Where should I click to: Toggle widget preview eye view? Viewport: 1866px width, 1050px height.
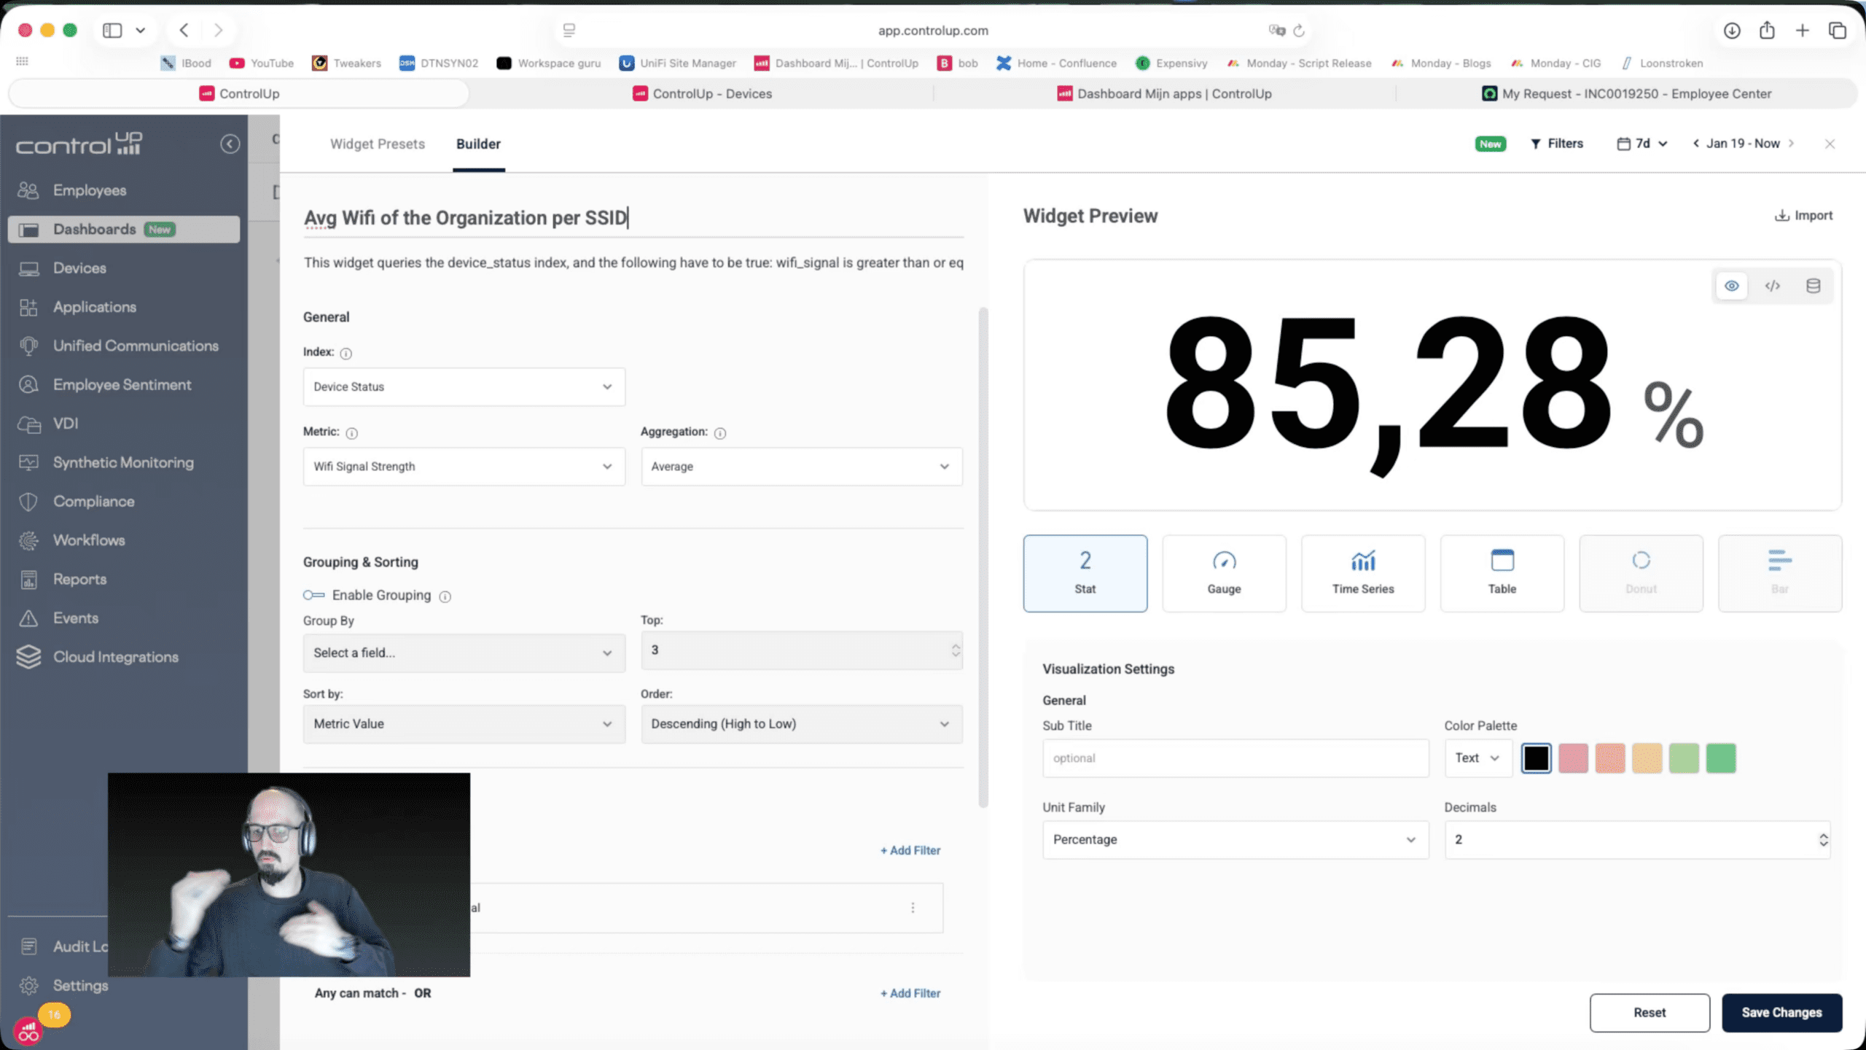[1732, 286]
